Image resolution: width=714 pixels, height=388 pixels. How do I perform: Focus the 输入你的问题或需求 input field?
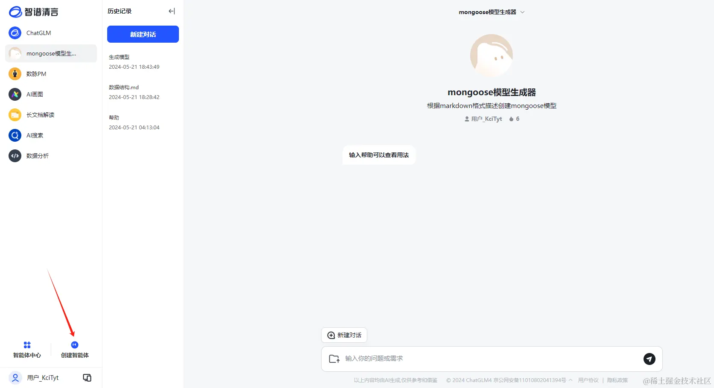coord(492,359)
